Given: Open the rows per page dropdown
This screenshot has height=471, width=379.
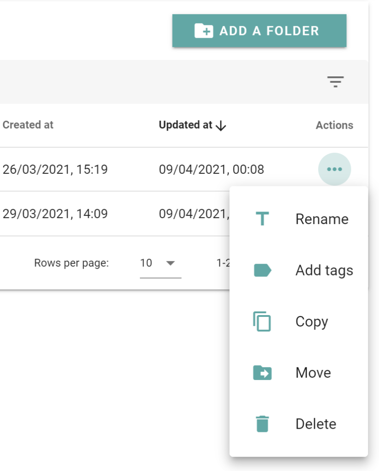Looking at the screenshot, I should (161, 264).
